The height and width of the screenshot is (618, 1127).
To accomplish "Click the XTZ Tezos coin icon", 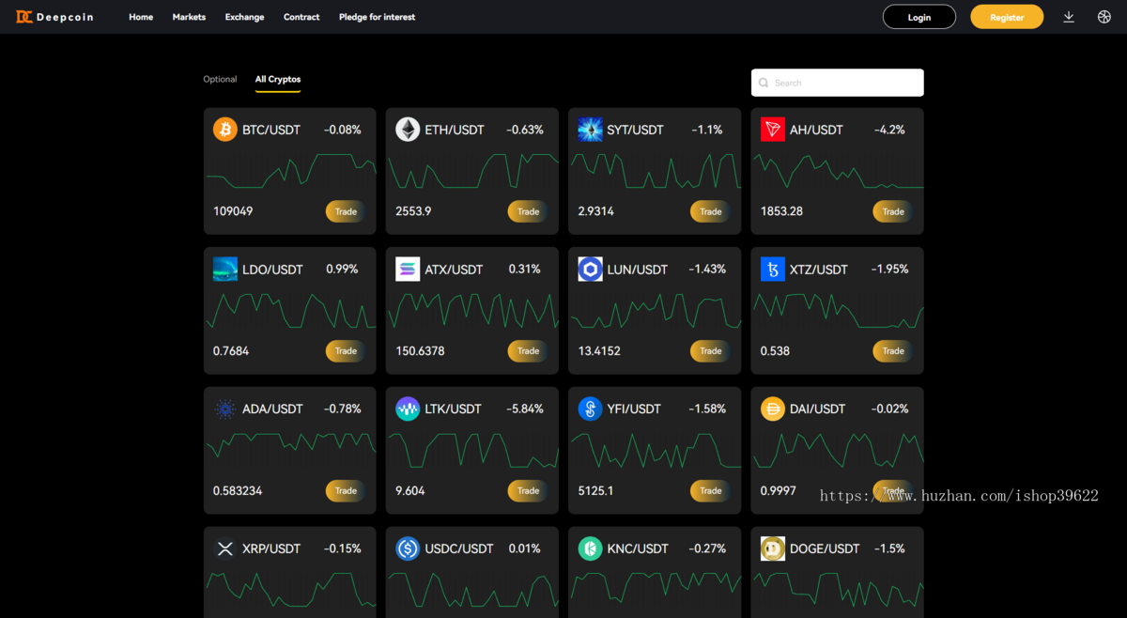I will (x=773, y=270).
